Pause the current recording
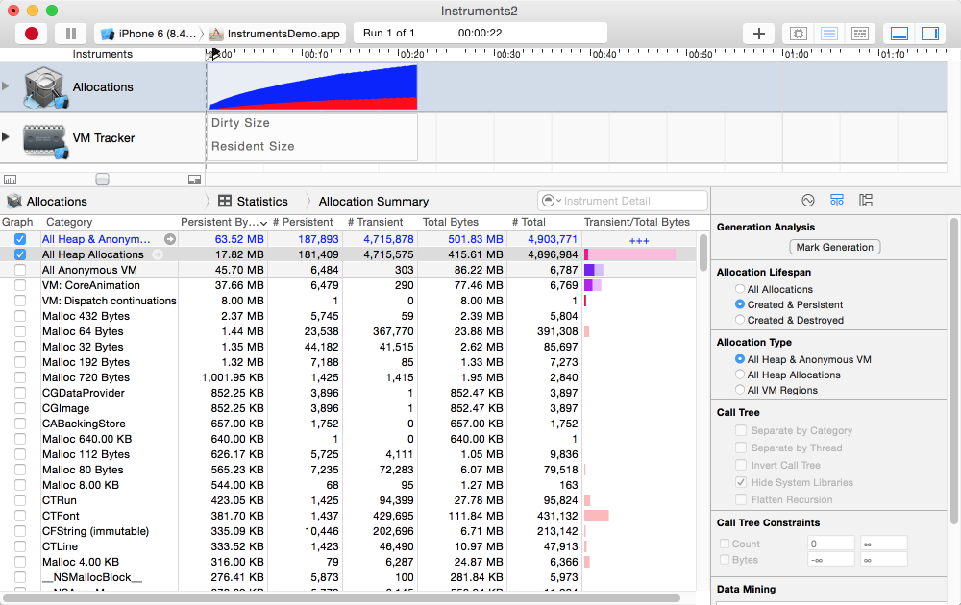The image size is (961, 605). click(x=70, y=34)
